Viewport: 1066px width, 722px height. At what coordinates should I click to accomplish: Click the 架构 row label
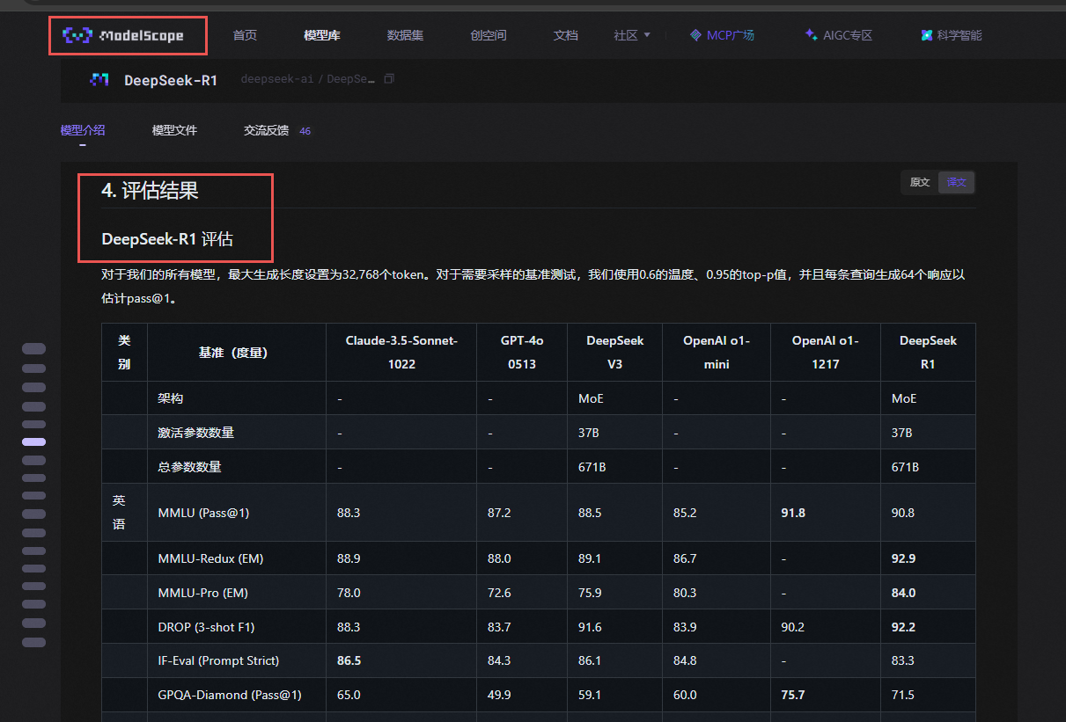coord(171,398)
